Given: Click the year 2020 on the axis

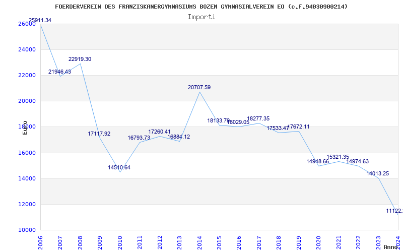Looking at the screenshot, I should point(318,243).
